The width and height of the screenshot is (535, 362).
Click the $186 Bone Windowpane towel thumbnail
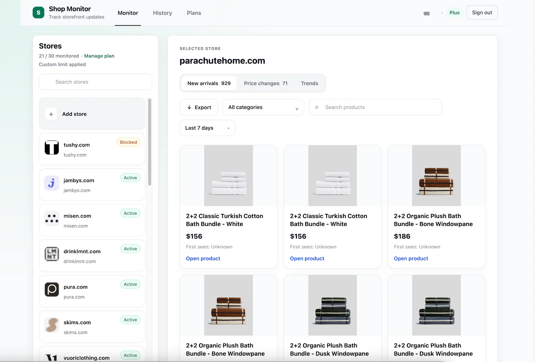point(436,175)
